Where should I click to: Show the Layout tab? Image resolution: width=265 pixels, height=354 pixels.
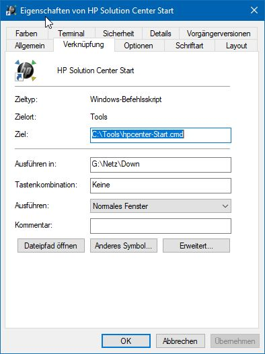(x=236, y=46)
